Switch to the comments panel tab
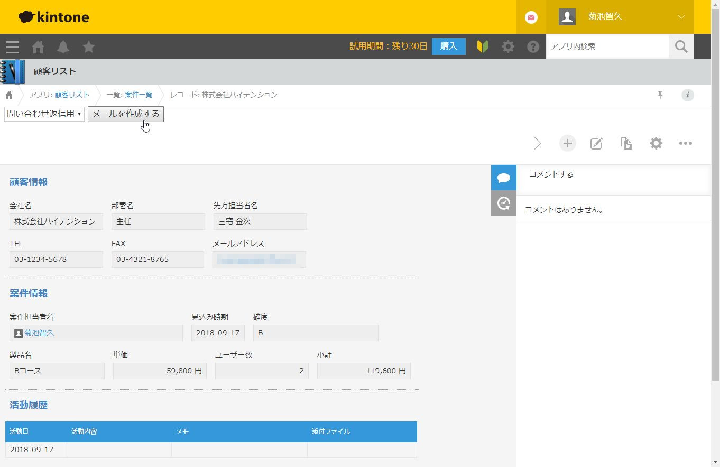Image resolution: width=720 pixels, height=467 pixels. click(503, 178)
